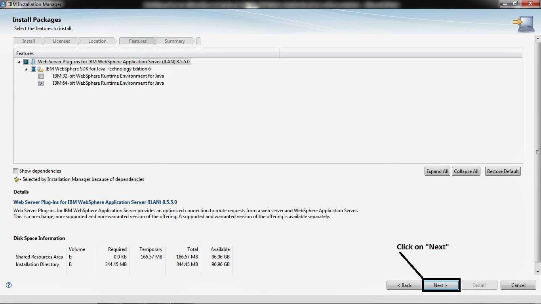Open the Summary step tab

(x=174, y=41)
